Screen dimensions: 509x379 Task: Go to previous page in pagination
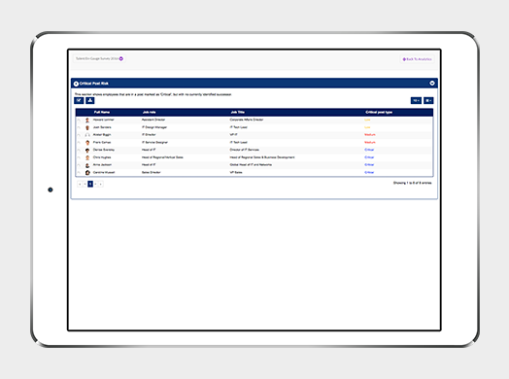[x=85, y=184]
